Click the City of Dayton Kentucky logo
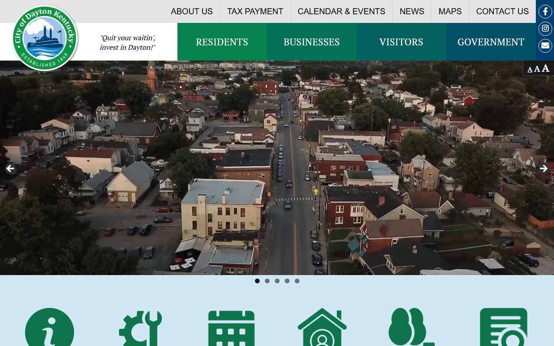Image resolution: width=554 pixels, height=346 pixels. tap(45, 38)
